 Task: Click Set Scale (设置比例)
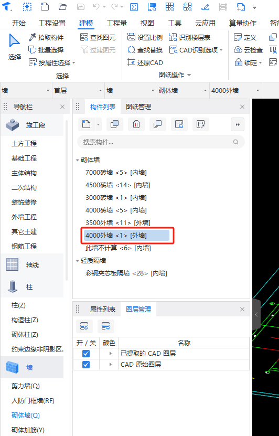coord(145,37)
